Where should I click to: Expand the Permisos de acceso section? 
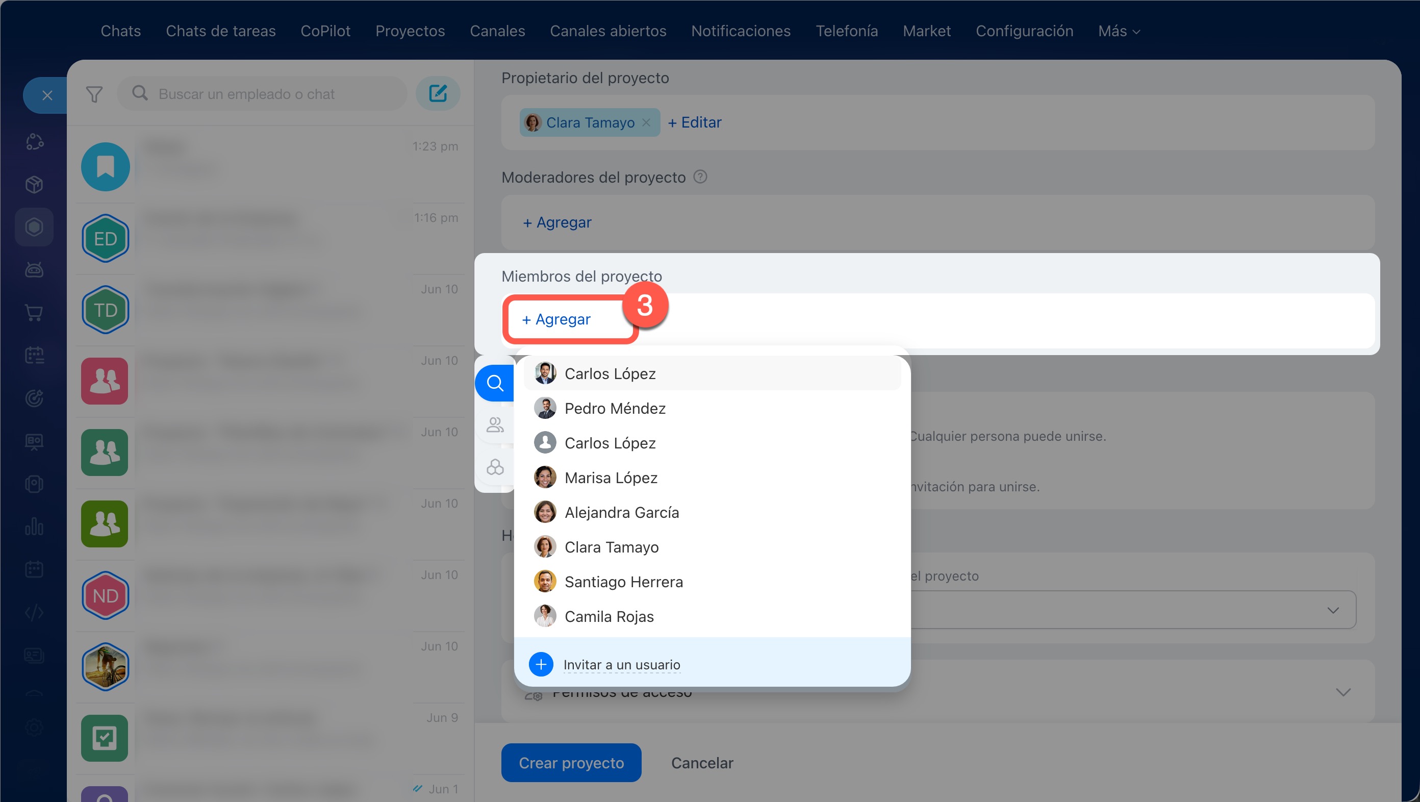click(x=1343, y=692)
